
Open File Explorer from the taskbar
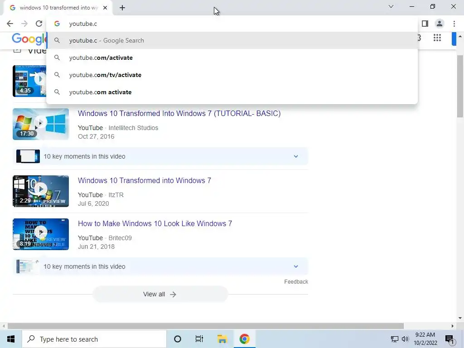[x=222, y=339]
